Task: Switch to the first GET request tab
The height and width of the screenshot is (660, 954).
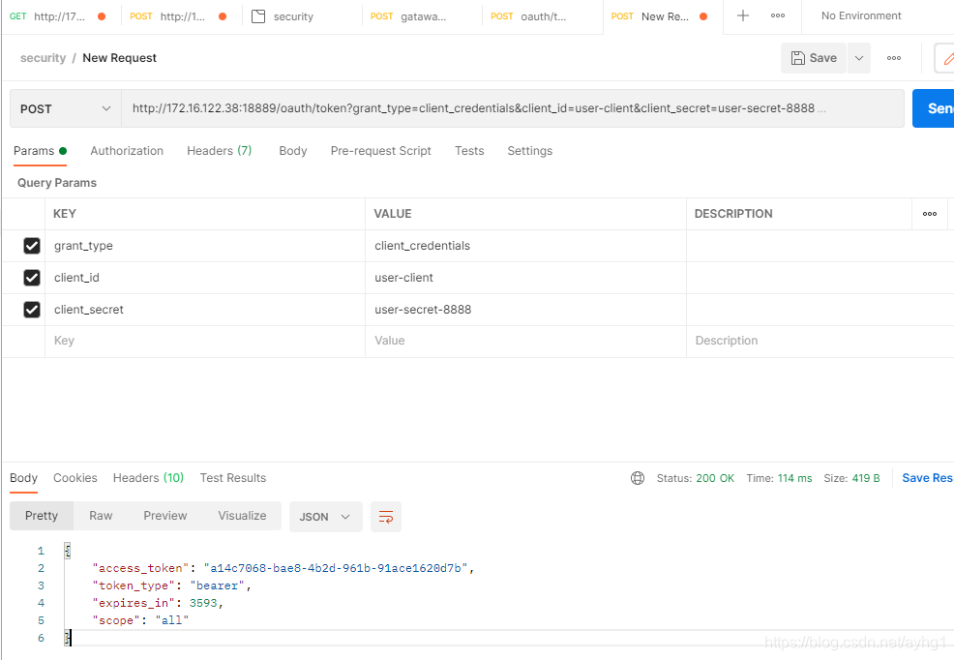Action: coord(58,16)
